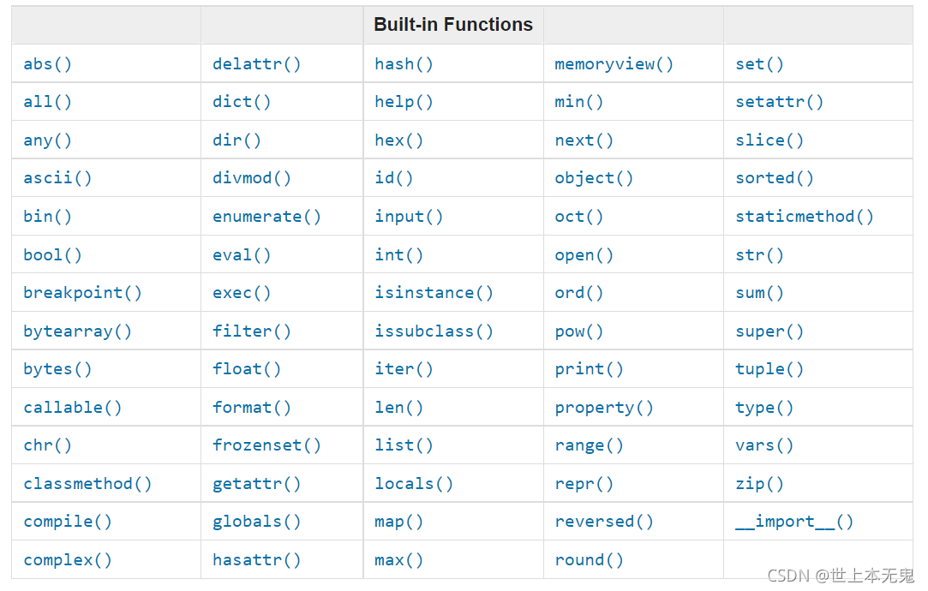Viewport: 928px width, 591px height.
Task: Open the isinstance() documentation link
Action: (434, 293)
